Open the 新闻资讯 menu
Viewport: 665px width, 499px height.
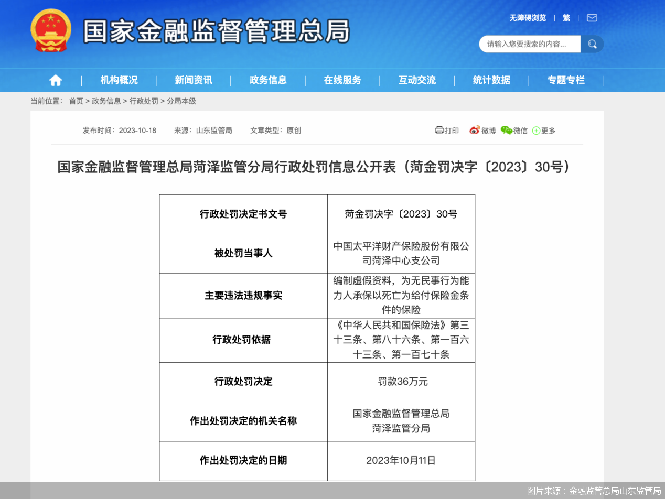click(x=194, y=80)
